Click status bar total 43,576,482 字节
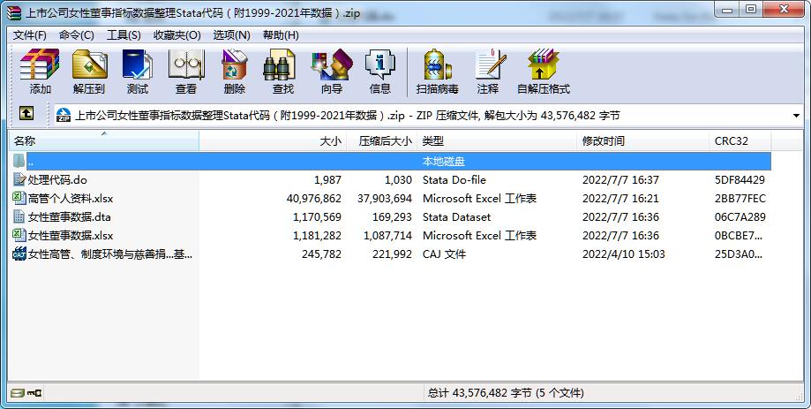 pos(506,393)
